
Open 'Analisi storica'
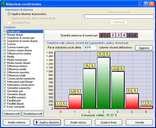(78, 122)
